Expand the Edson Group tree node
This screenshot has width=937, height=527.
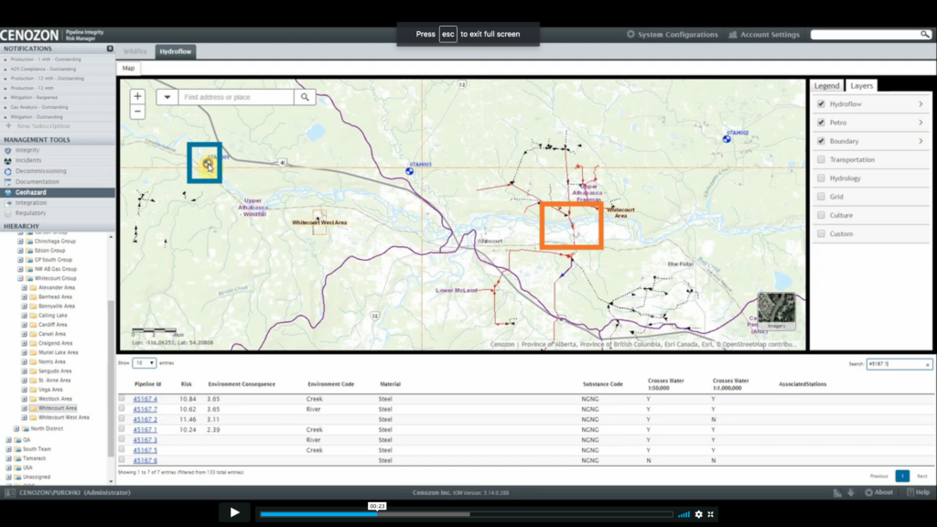coord(20,251)
